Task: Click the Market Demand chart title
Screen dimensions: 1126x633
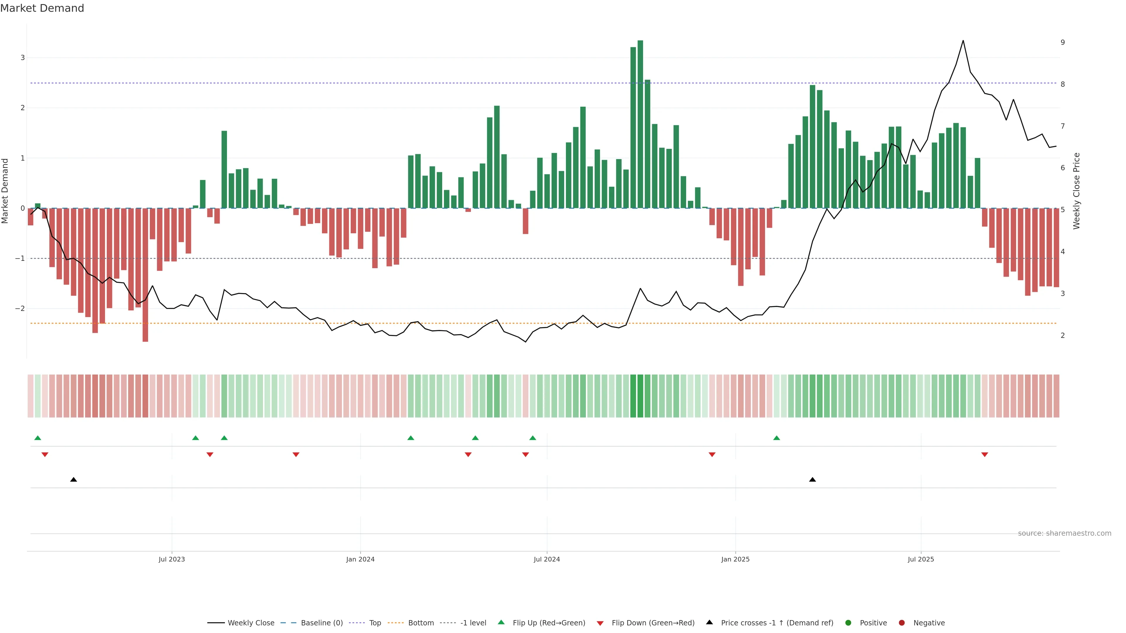Action: coord(42,8)
